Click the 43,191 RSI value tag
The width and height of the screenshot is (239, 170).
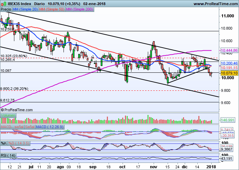[x=226, y=159]
